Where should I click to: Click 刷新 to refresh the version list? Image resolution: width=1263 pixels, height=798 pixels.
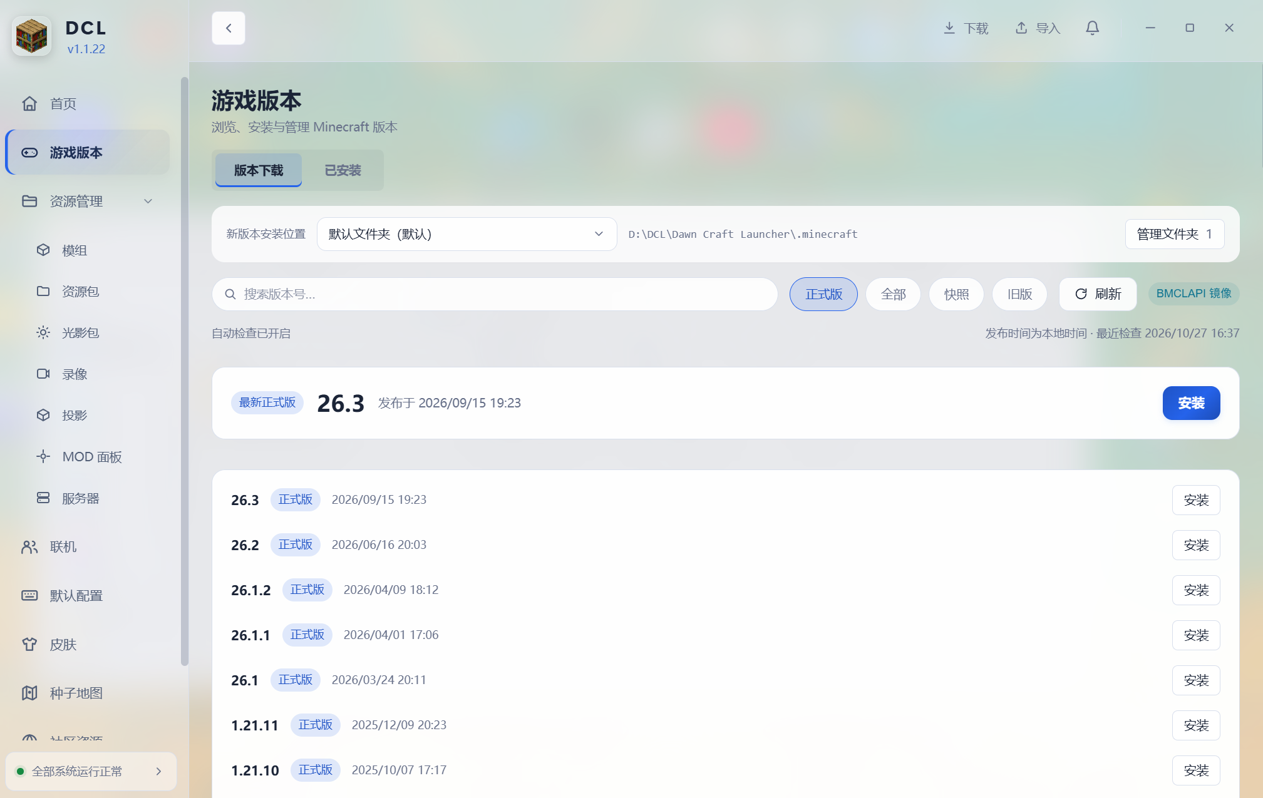1098,294
